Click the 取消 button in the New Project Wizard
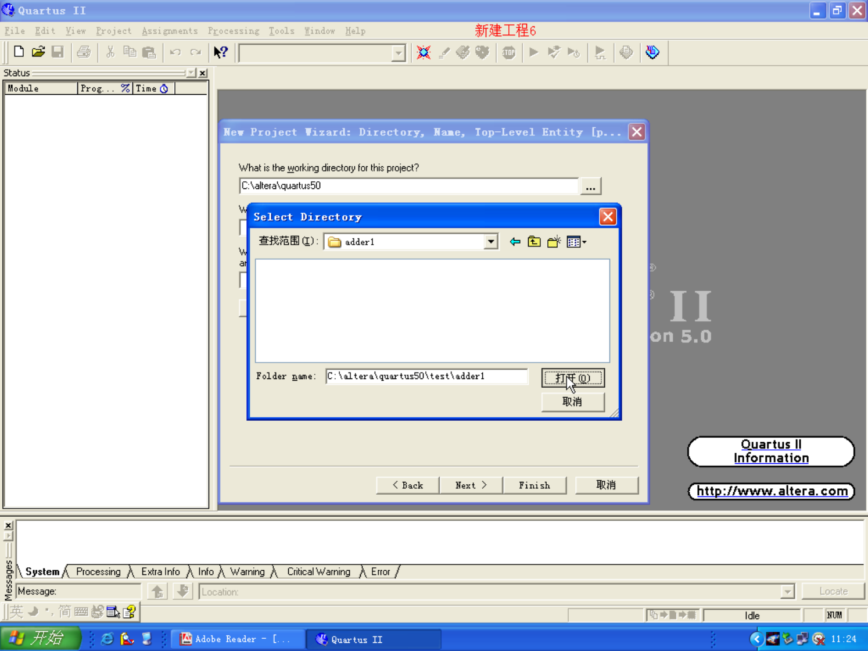The image size is (868, 651). click(x=607, y=485)
